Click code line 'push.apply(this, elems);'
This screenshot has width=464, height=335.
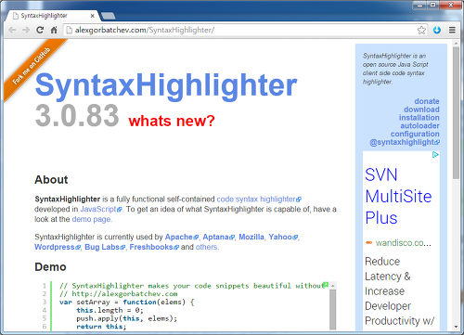point(127,318)
